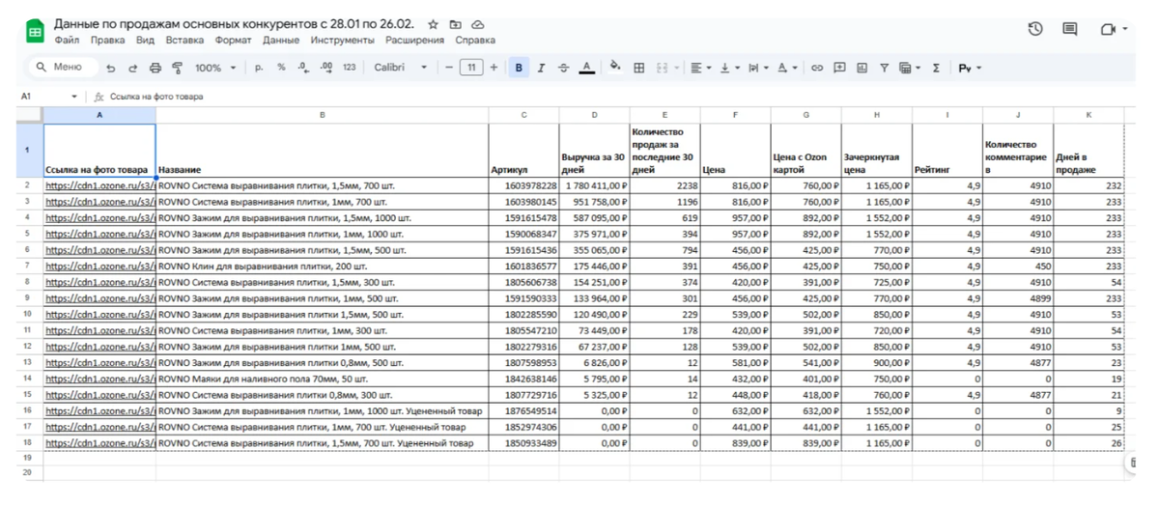Activate the paint format tool
This screenshot has width=1159, height=506.
(x=177, y=69)
